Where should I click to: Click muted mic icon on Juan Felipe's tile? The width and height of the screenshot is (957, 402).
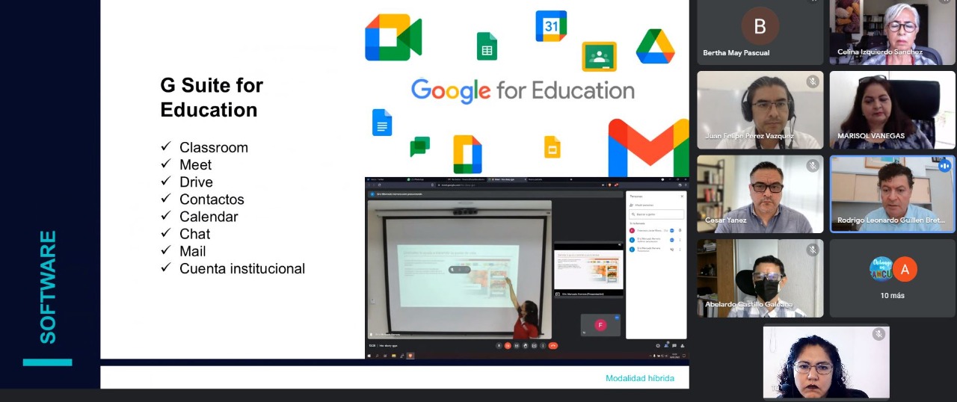click(812, 81)
